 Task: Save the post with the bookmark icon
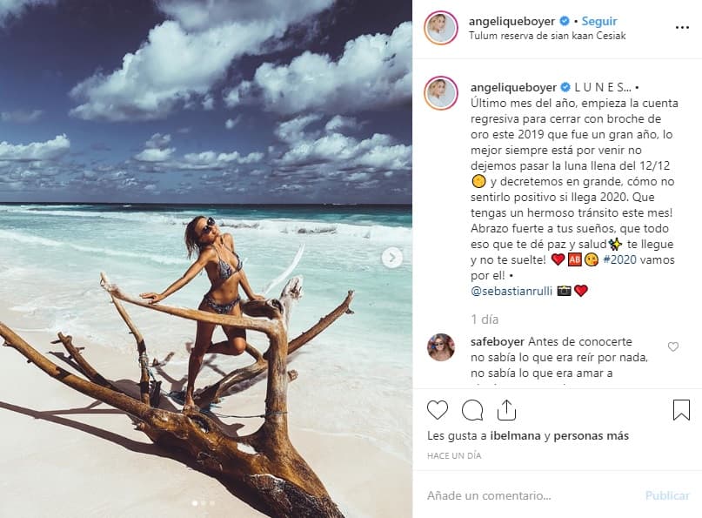[681, 409]
